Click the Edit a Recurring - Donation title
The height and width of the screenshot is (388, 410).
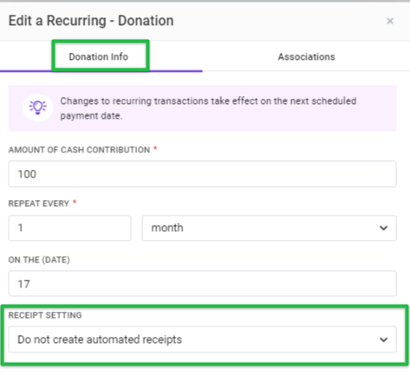[x=91, y=21]
